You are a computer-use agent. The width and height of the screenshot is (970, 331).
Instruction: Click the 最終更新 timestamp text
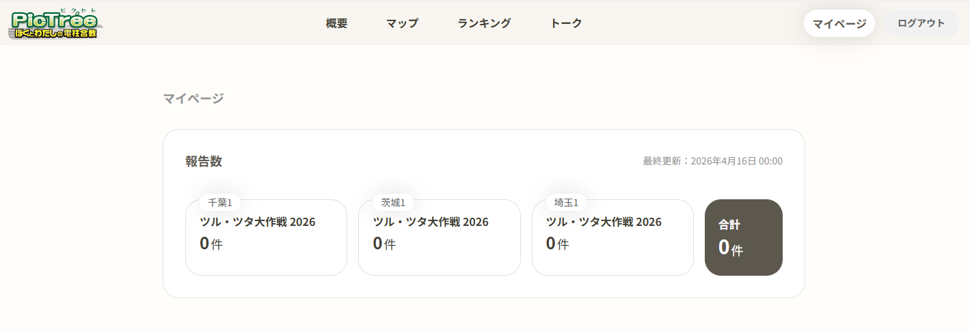(712, 162)
